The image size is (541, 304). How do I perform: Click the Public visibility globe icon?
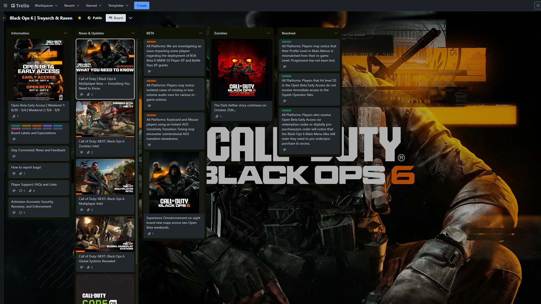coord(88,18)
